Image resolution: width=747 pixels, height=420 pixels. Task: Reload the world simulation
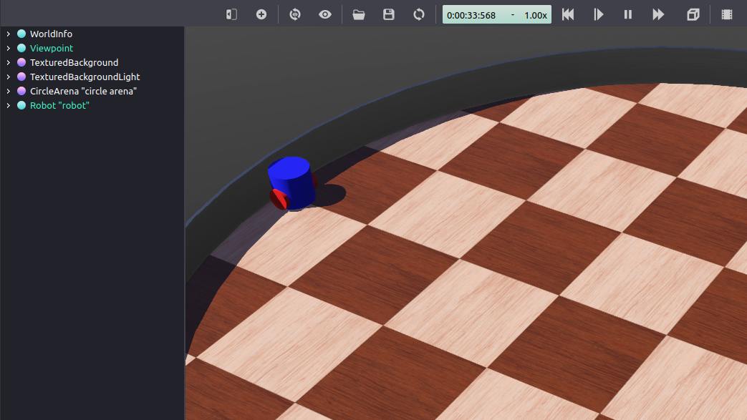pos(419,14)
